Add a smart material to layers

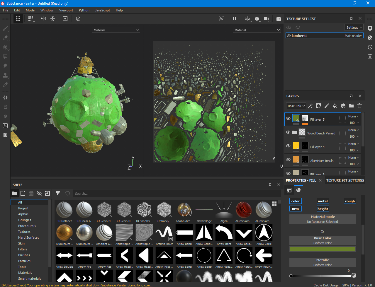(x=343, y=106)
